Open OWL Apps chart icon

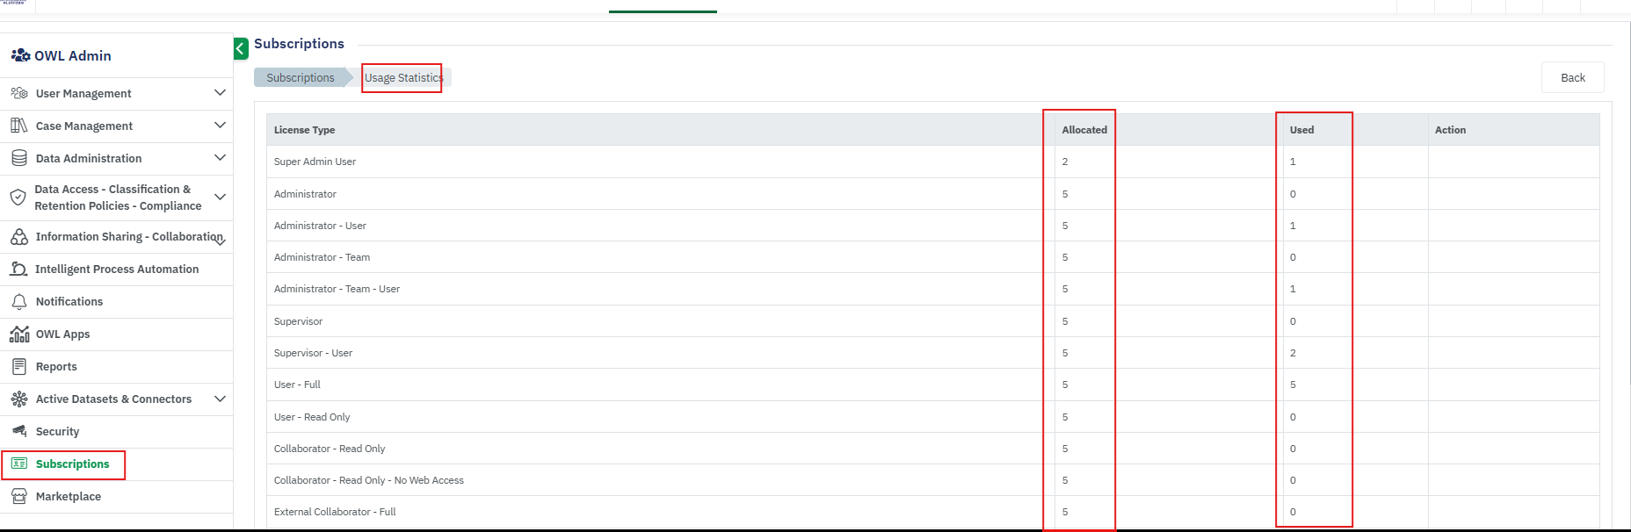pos(19,334)
